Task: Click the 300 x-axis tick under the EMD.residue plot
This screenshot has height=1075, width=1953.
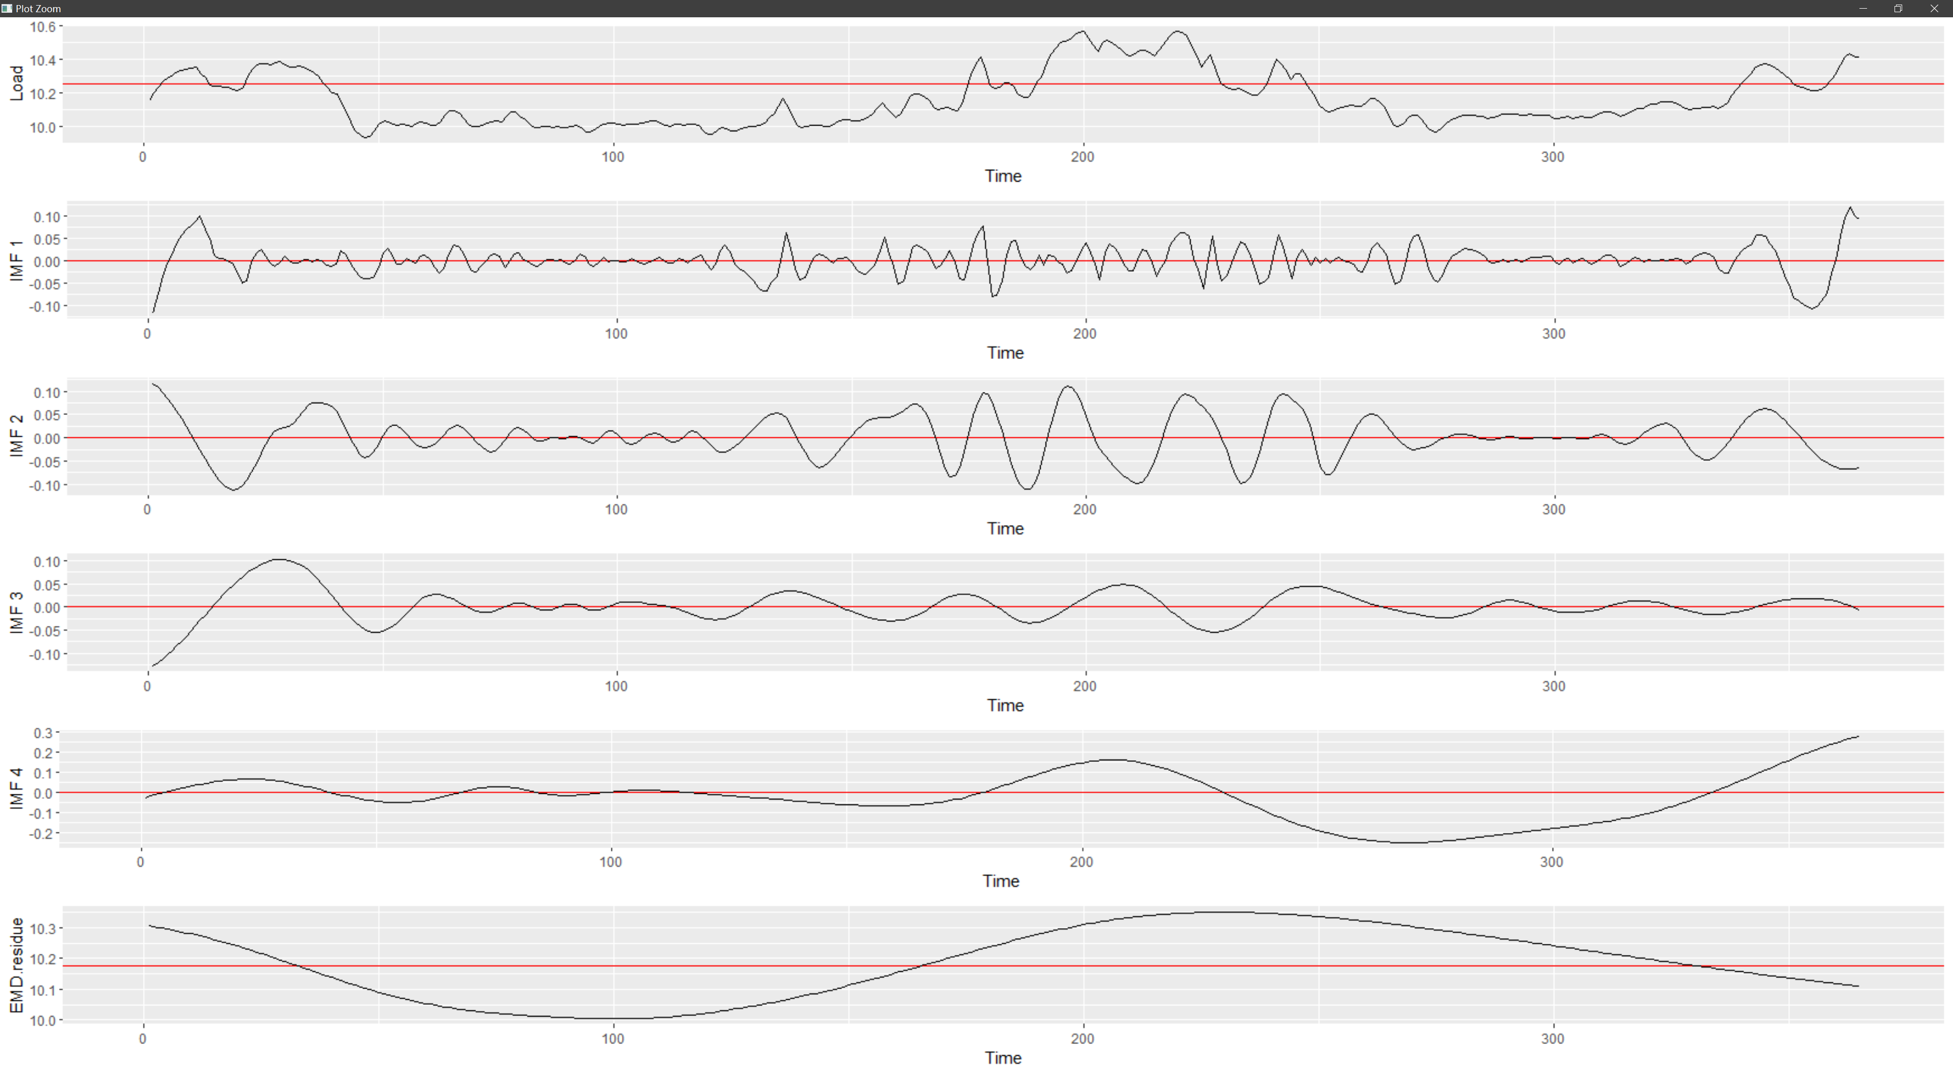Action: click(x=1553, y=1038)
